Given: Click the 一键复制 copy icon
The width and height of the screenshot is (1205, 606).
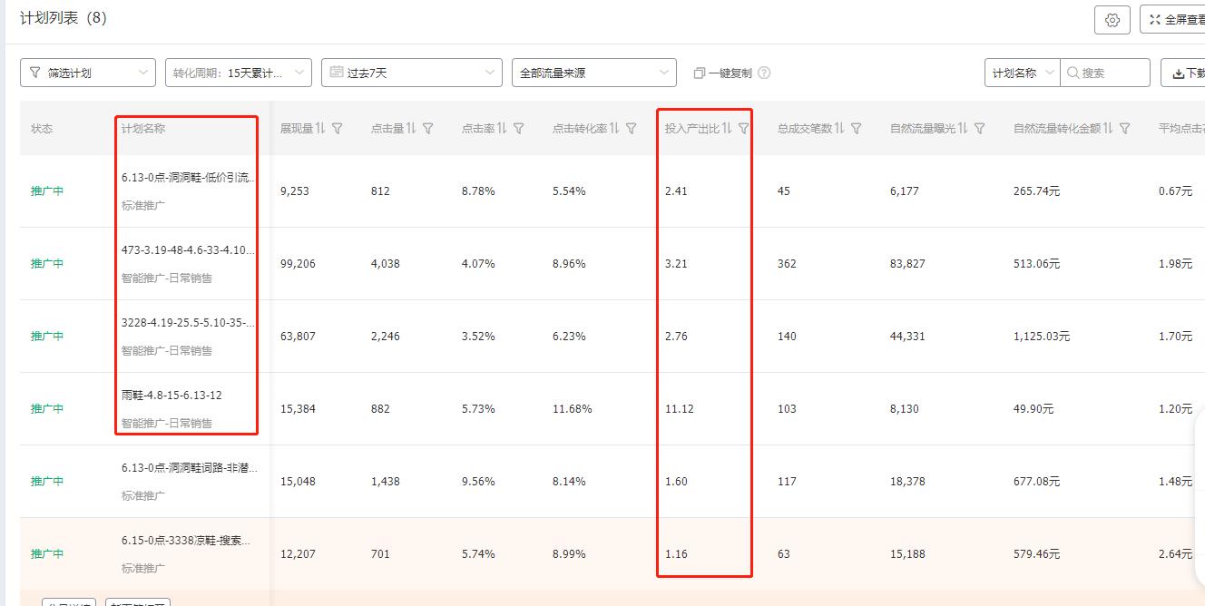Looking at the screenshot, I should 698,73.
